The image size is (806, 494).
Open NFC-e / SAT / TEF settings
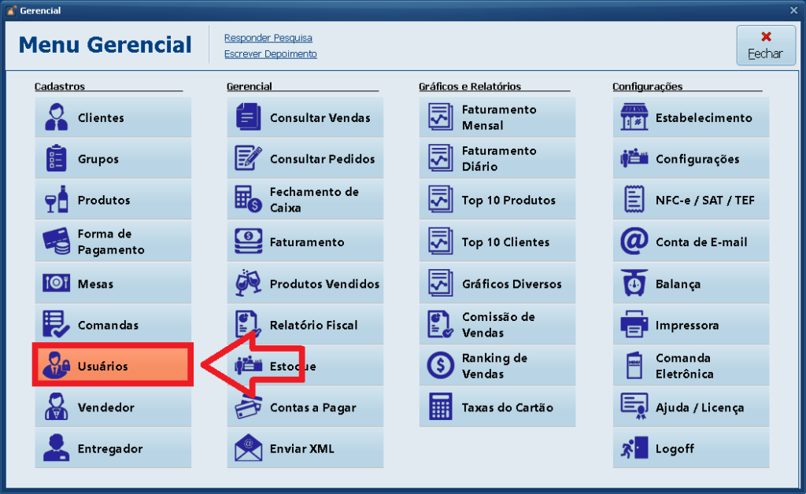(690, 200)
